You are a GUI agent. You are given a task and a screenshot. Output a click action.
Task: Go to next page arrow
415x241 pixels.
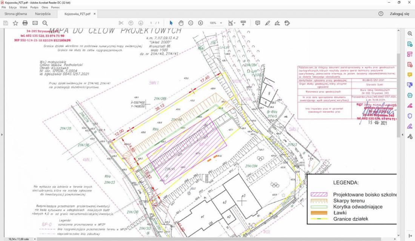pos(141,23)
